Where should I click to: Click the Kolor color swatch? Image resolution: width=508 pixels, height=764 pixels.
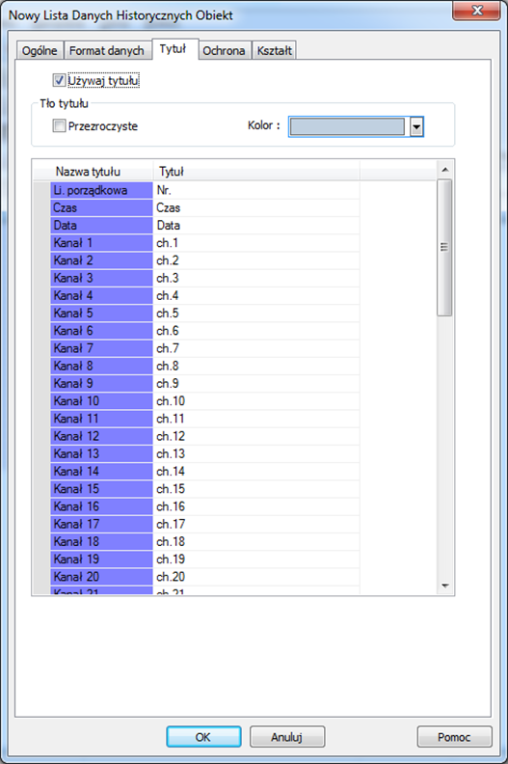point(347,126)
